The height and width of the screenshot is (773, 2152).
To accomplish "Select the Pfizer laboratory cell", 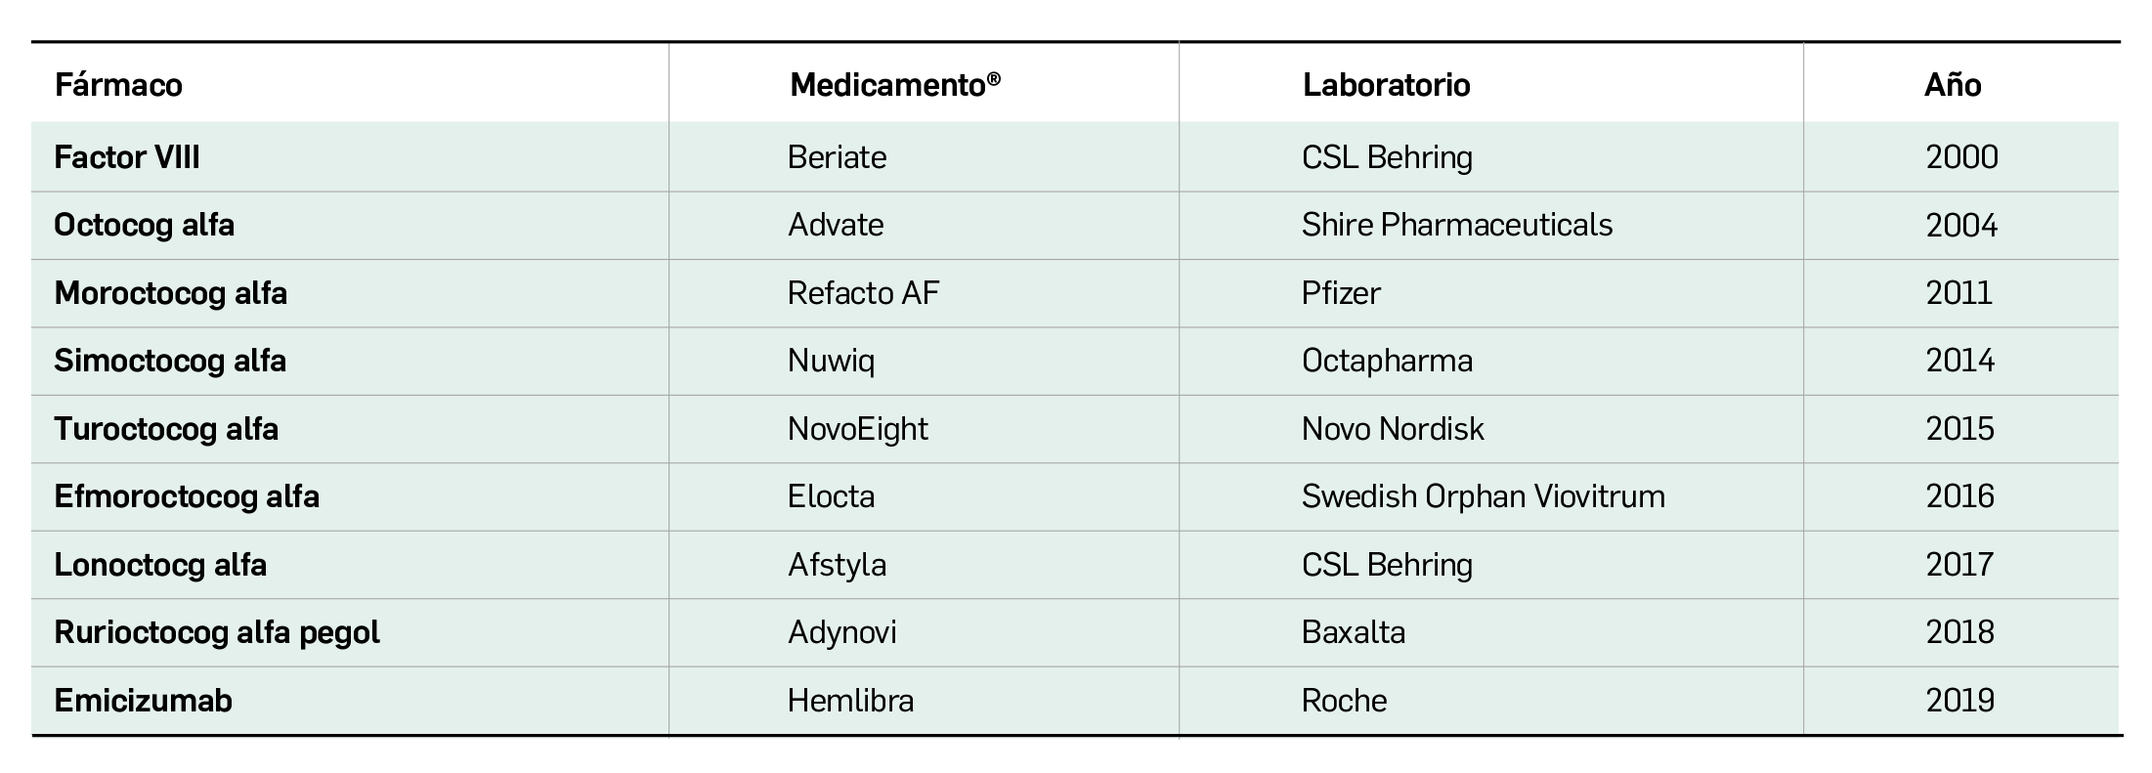I will [1341, 293].
